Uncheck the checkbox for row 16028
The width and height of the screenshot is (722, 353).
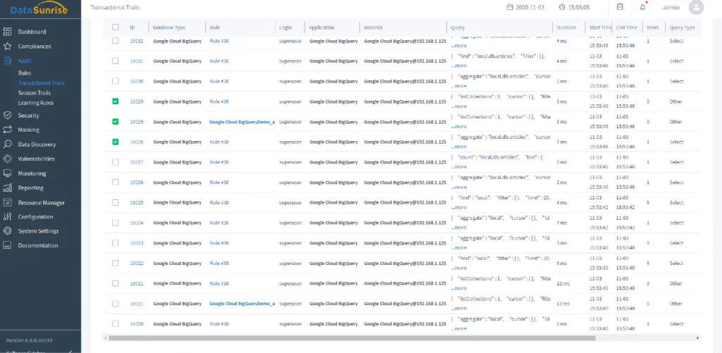pyautogui.click(x=116, y=142)
